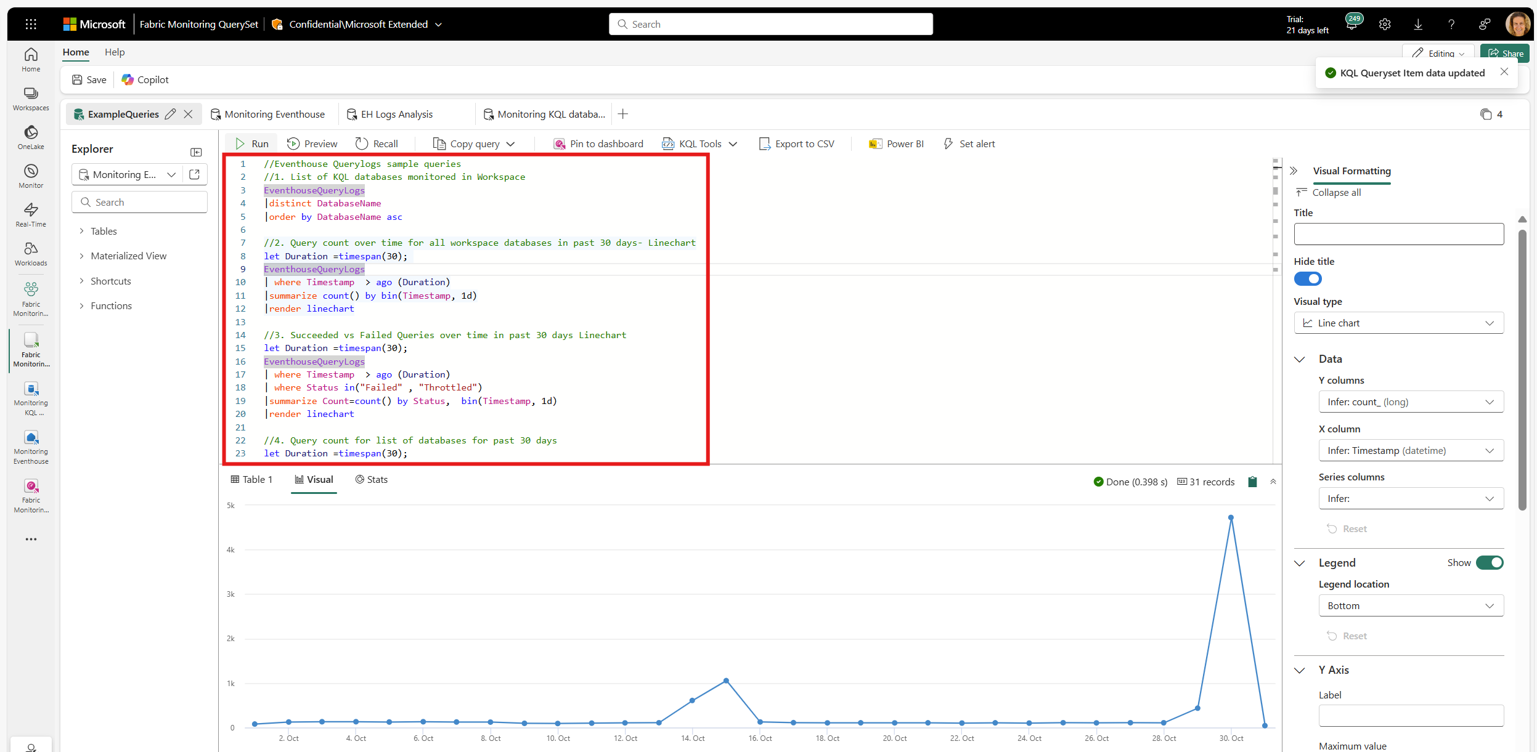Open Home in the left sidebar
The width and height of the screenshot is (1537, 752).
(31, 60)
